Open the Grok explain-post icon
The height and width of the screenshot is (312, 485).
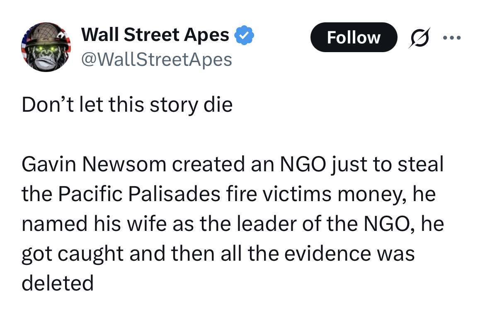coord(419,38)
